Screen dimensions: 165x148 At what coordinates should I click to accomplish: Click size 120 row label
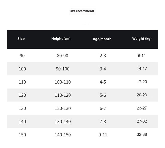[22, 95]
